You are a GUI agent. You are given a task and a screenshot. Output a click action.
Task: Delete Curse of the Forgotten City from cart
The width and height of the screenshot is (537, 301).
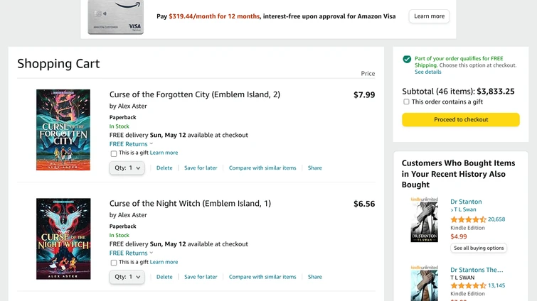[164, 168]
